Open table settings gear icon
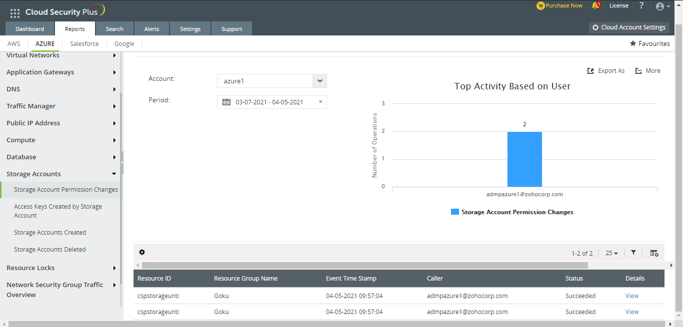This screenshot has height=327, width=683. pos(142,252)
